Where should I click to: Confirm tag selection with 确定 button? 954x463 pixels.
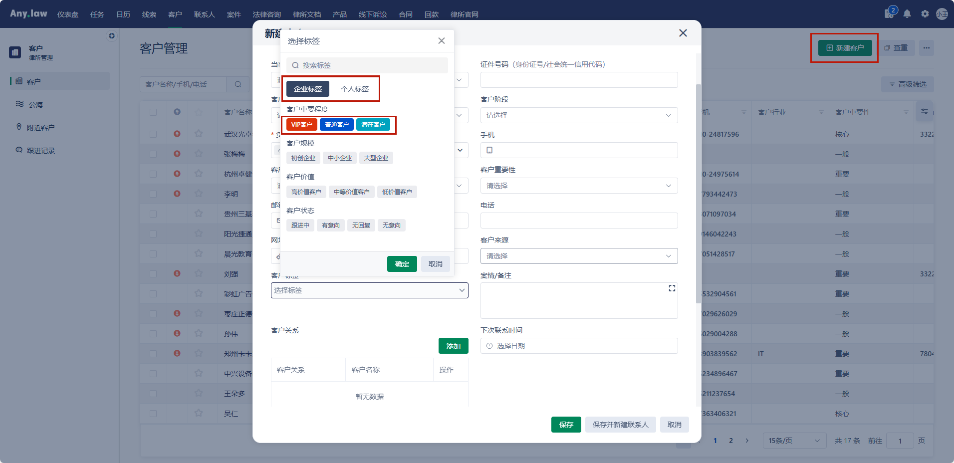click(x=402, y=264)
